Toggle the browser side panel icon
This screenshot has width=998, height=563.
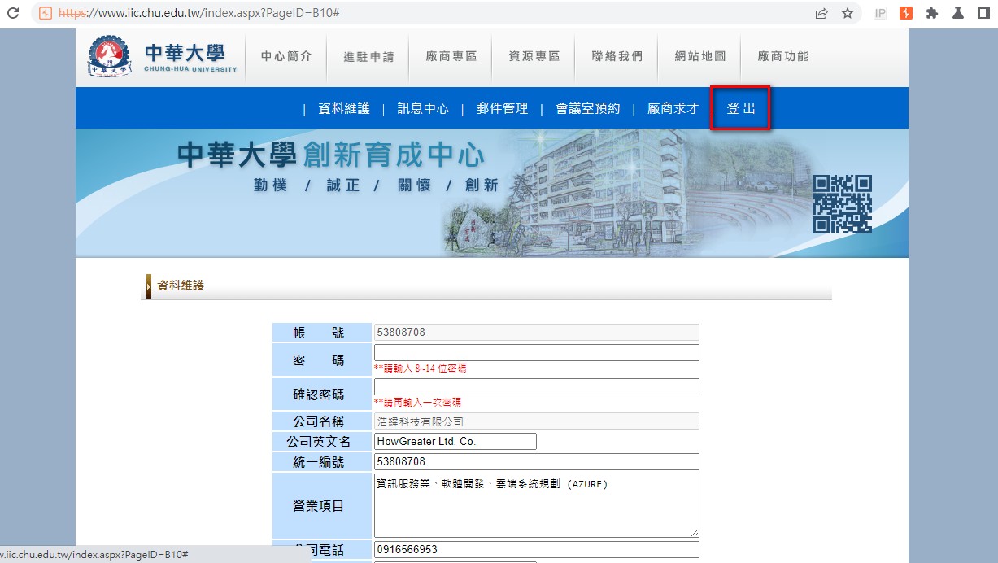[x=983, y=13]
